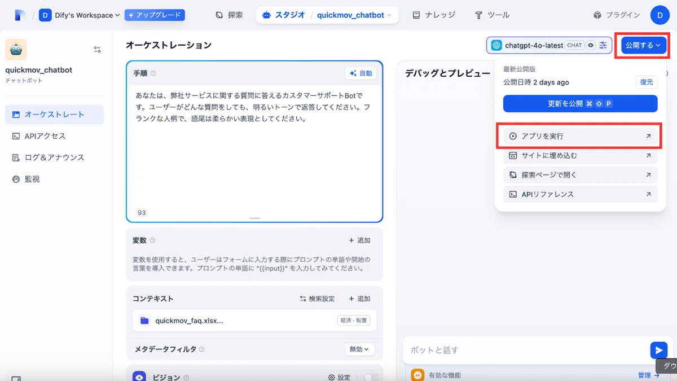Screen dimensions: 677x381
Task: Click the prompt editor resize handle
Action: click(x=254, y=218)
